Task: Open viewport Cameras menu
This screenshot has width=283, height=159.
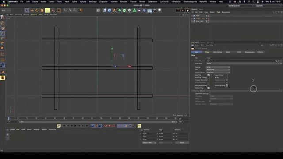Action: 19,15
